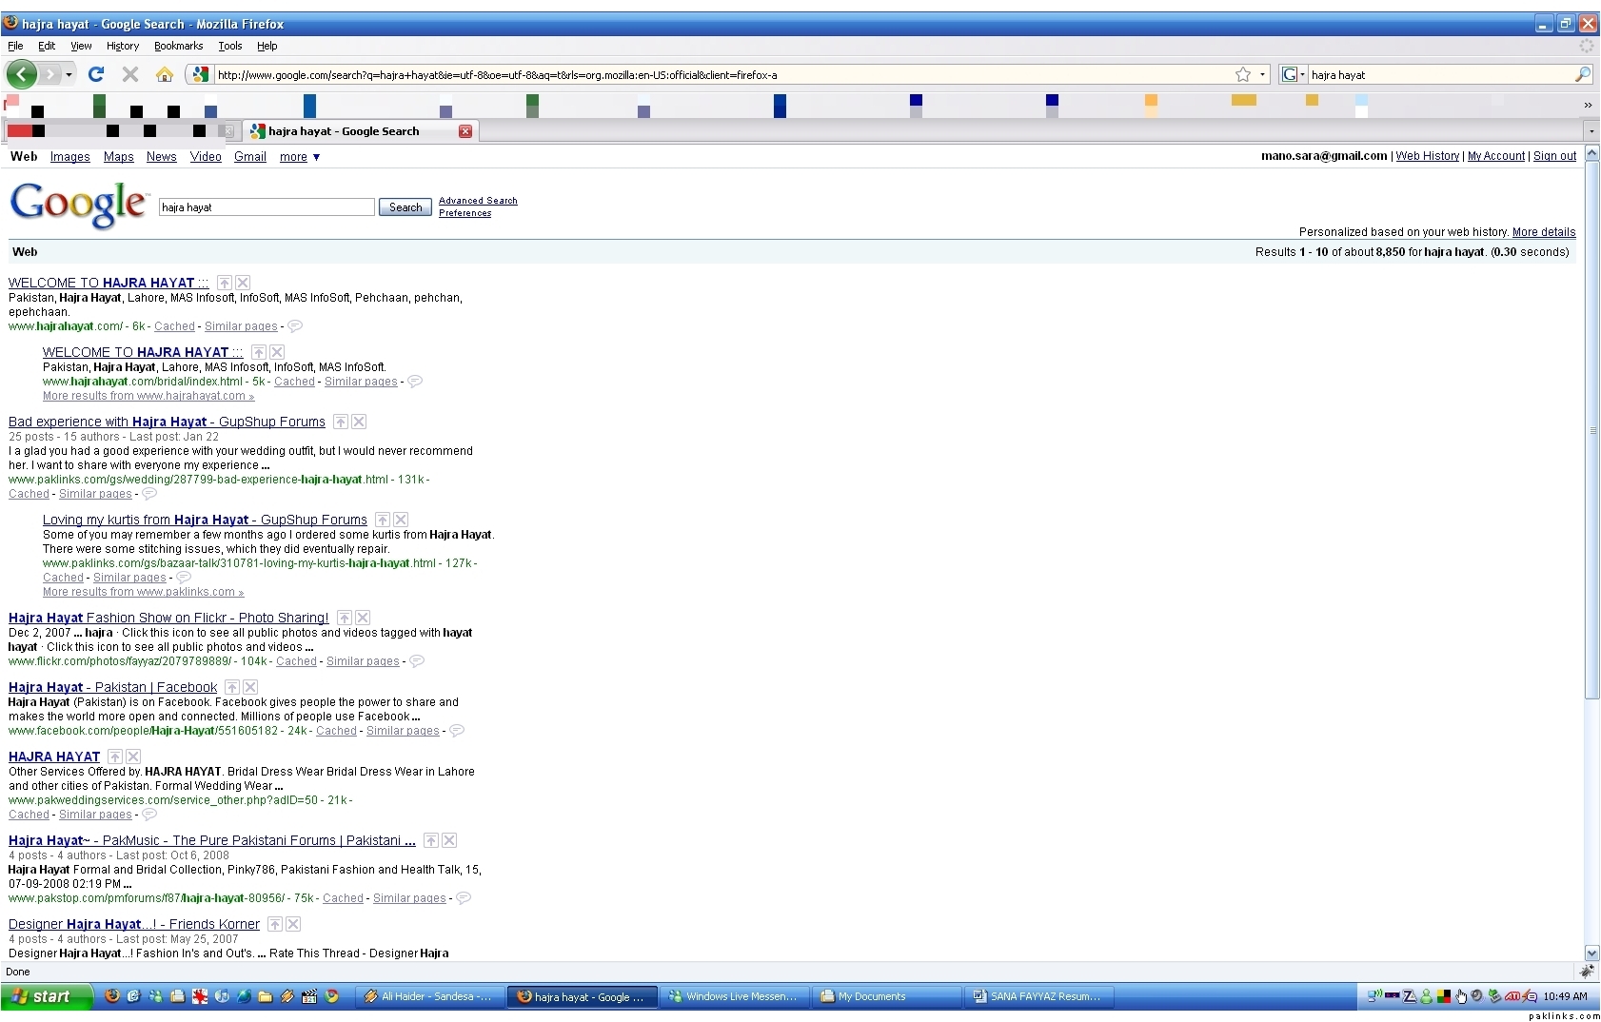The height and width of the screenshot is (1022, 1601).
Task: Open the Bookmarks menu
Action: pyautogui.click(x=178, y=46)
